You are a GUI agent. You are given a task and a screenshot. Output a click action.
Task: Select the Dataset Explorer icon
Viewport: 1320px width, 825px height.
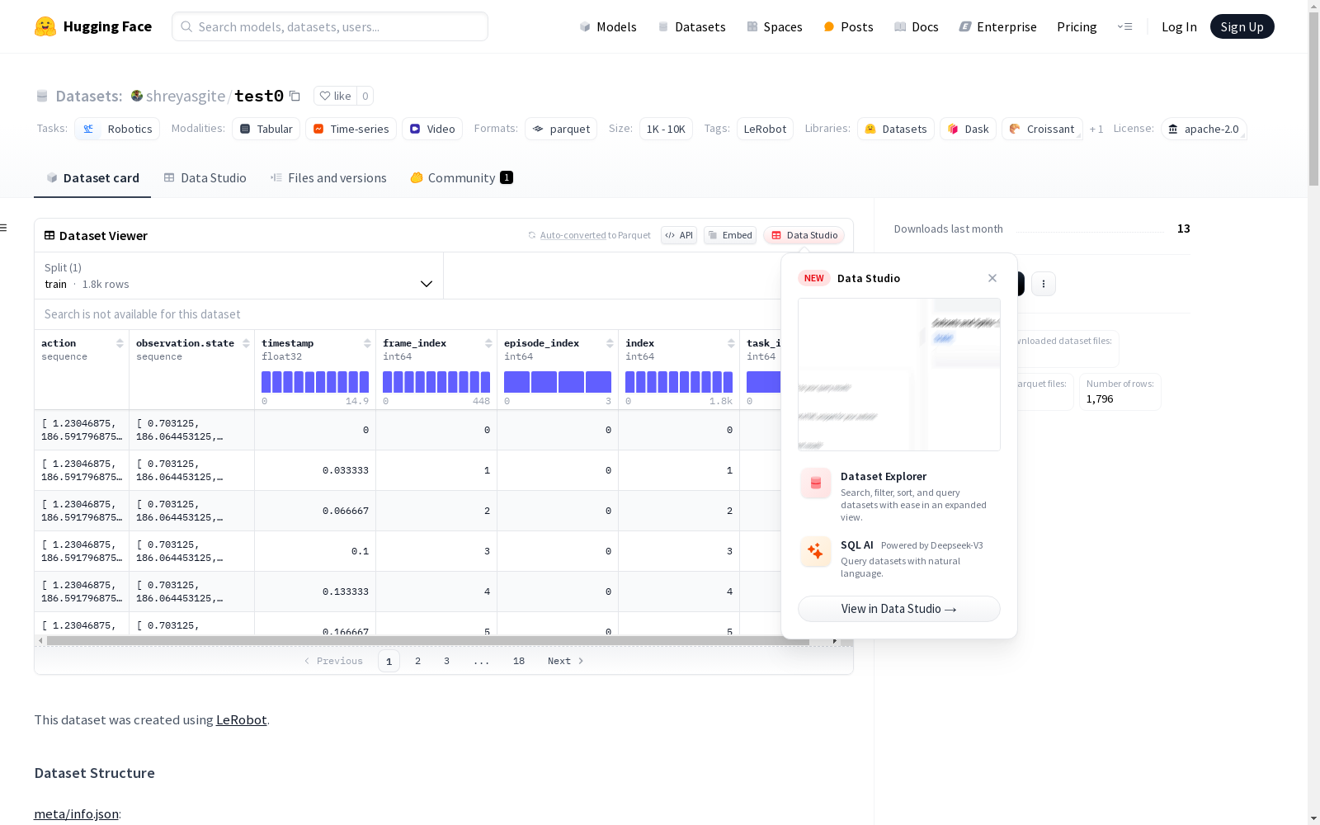[x=816, y=483]
